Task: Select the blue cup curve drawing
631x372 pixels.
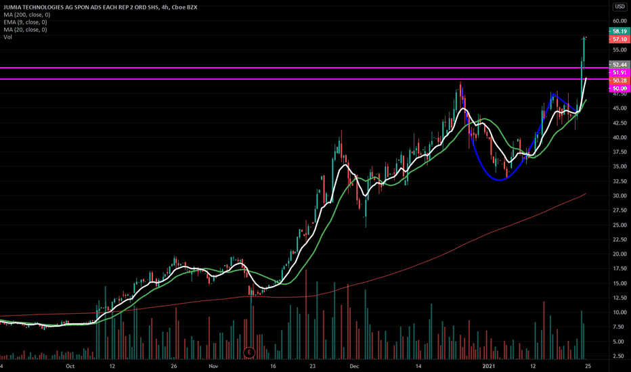Action: tap(499, 179)
